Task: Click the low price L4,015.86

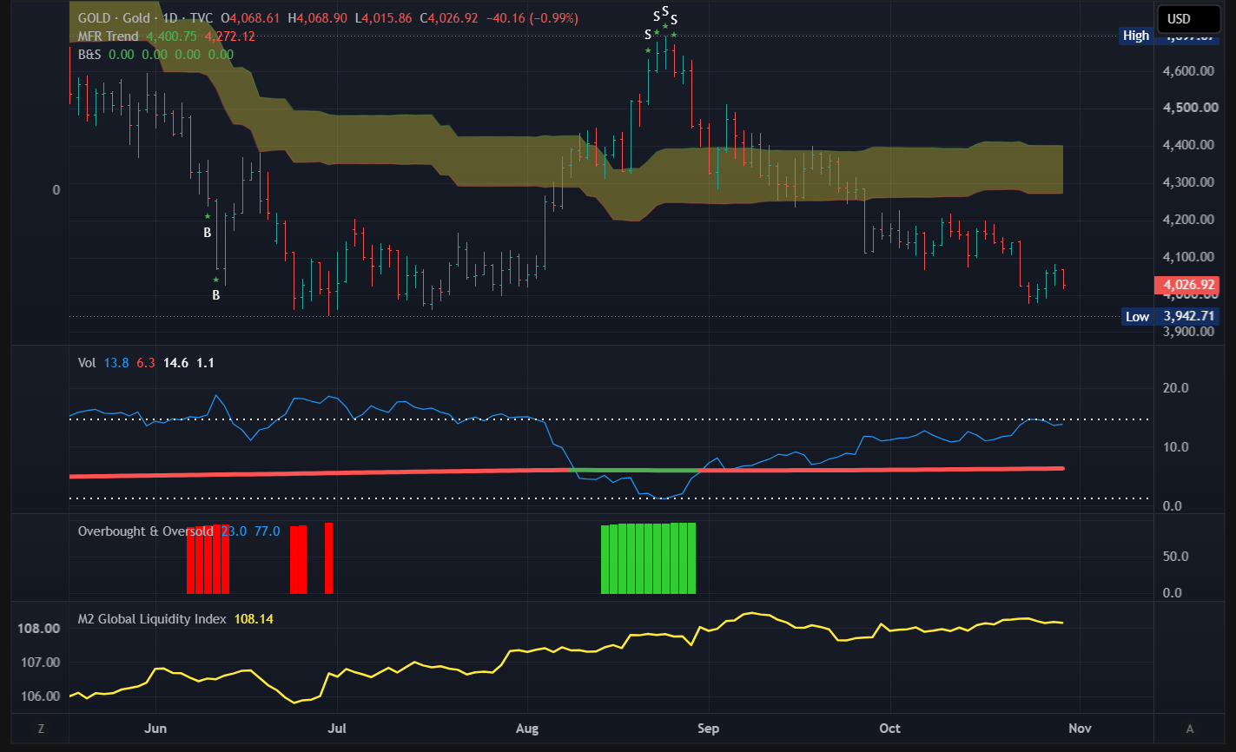Action: (386, 18)
